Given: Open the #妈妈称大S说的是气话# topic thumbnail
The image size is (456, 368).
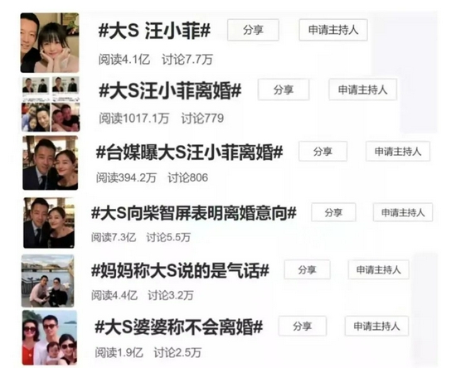Looking at the screenshot, I should 48,281.
